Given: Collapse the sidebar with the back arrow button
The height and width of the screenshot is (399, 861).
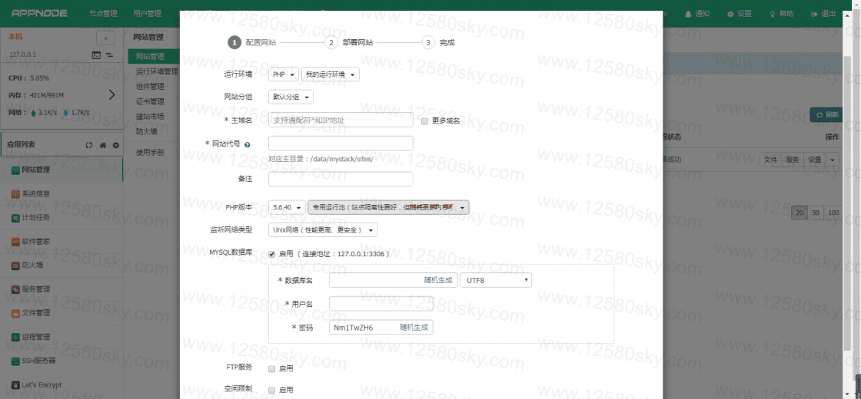Looking at the screenshot, I should pyautogui.click(x=105, y=38).
